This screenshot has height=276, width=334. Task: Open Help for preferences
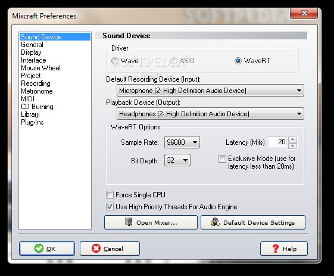284,249
